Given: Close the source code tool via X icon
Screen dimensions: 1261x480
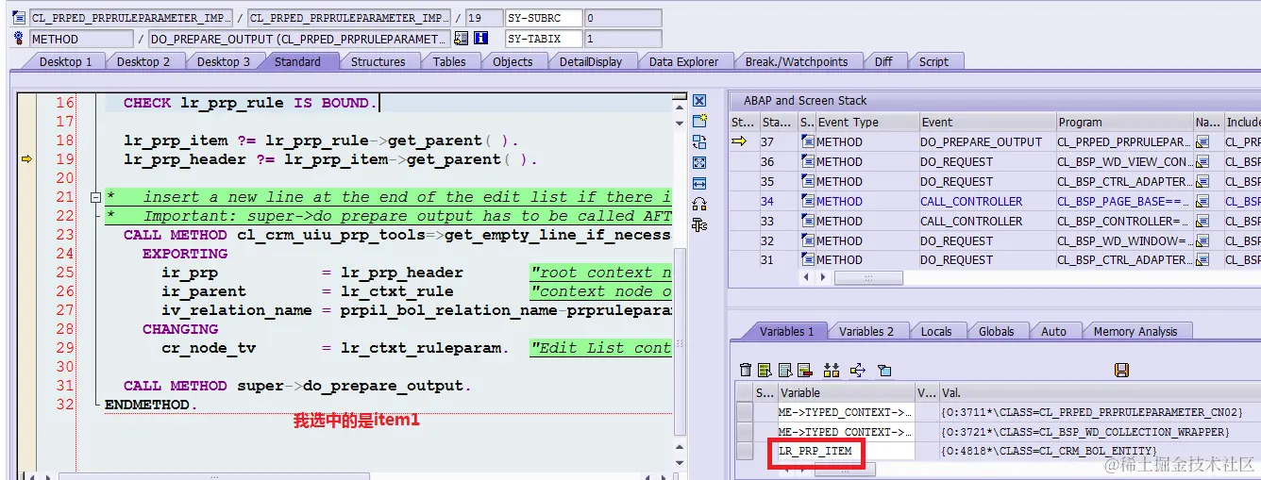Looking at the screenshot, I should click(x=699, y=101).
